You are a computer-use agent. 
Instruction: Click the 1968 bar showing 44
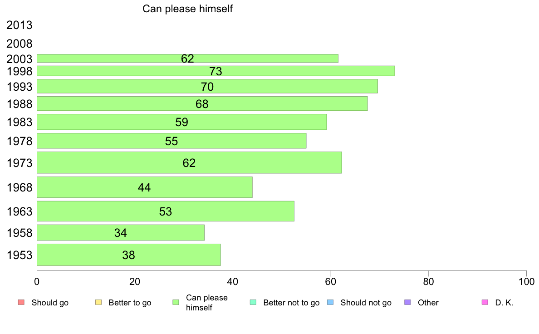[x=144, y=187]
